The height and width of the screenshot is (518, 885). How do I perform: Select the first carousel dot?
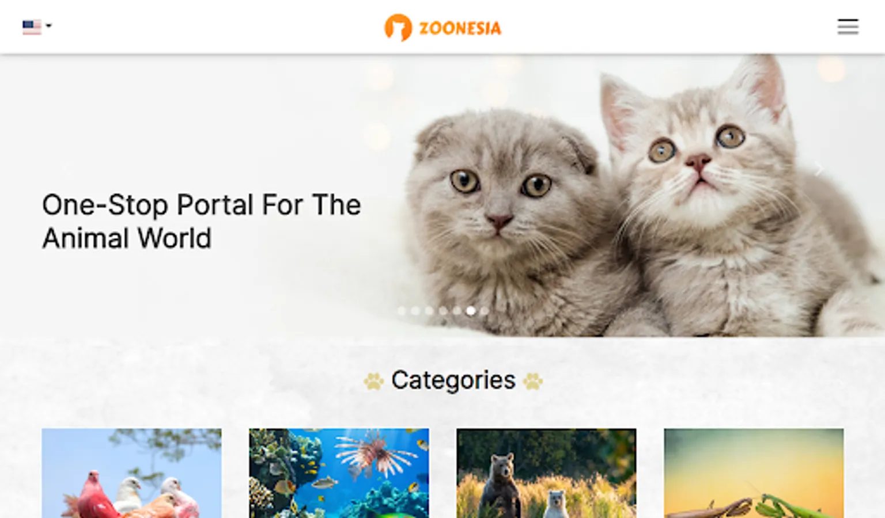pyautogui.click(x=402, y=311)
